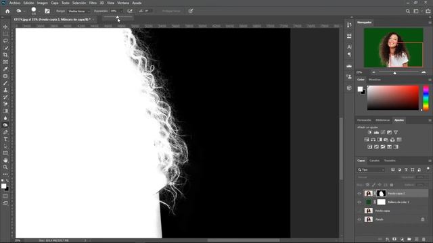Click the Share button at top right

(x=428, y=11)
